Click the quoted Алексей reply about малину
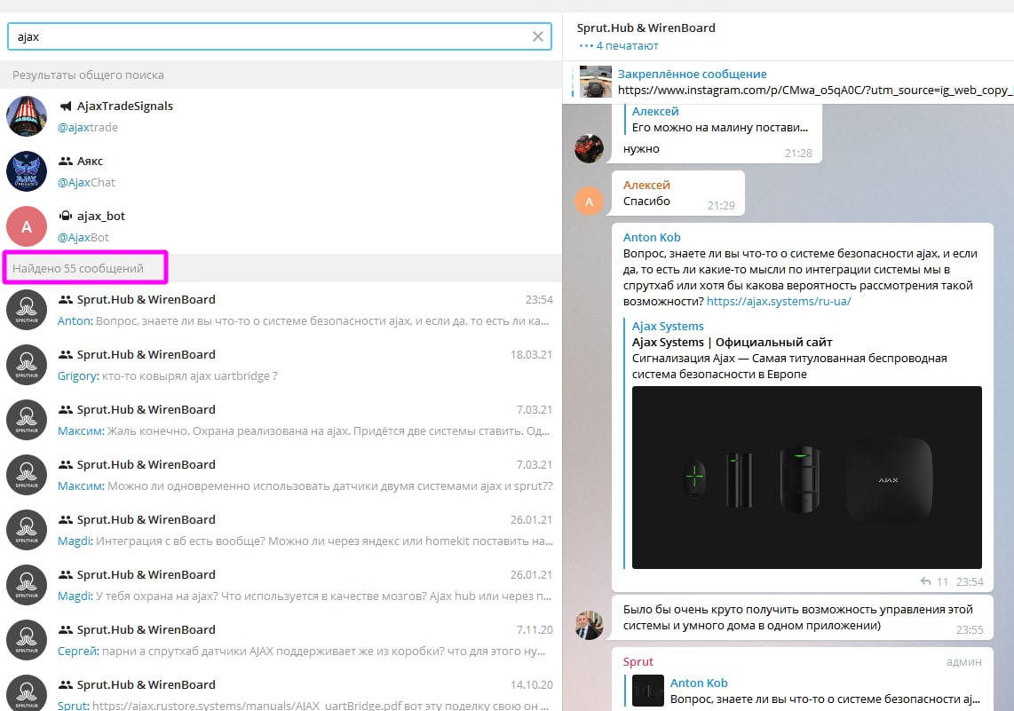Viewport: 1014px width, 711px height. [719, 120]
